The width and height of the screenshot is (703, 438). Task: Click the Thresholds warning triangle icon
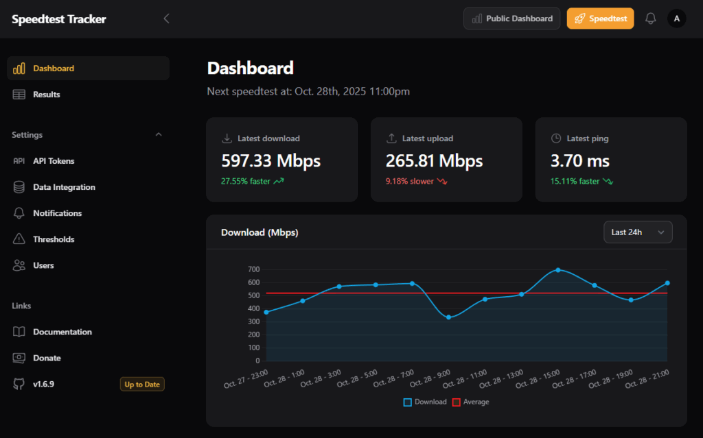(19, 239)
